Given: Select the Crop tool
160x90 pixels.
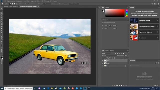Looking at the screenshot, I should 2,17.
